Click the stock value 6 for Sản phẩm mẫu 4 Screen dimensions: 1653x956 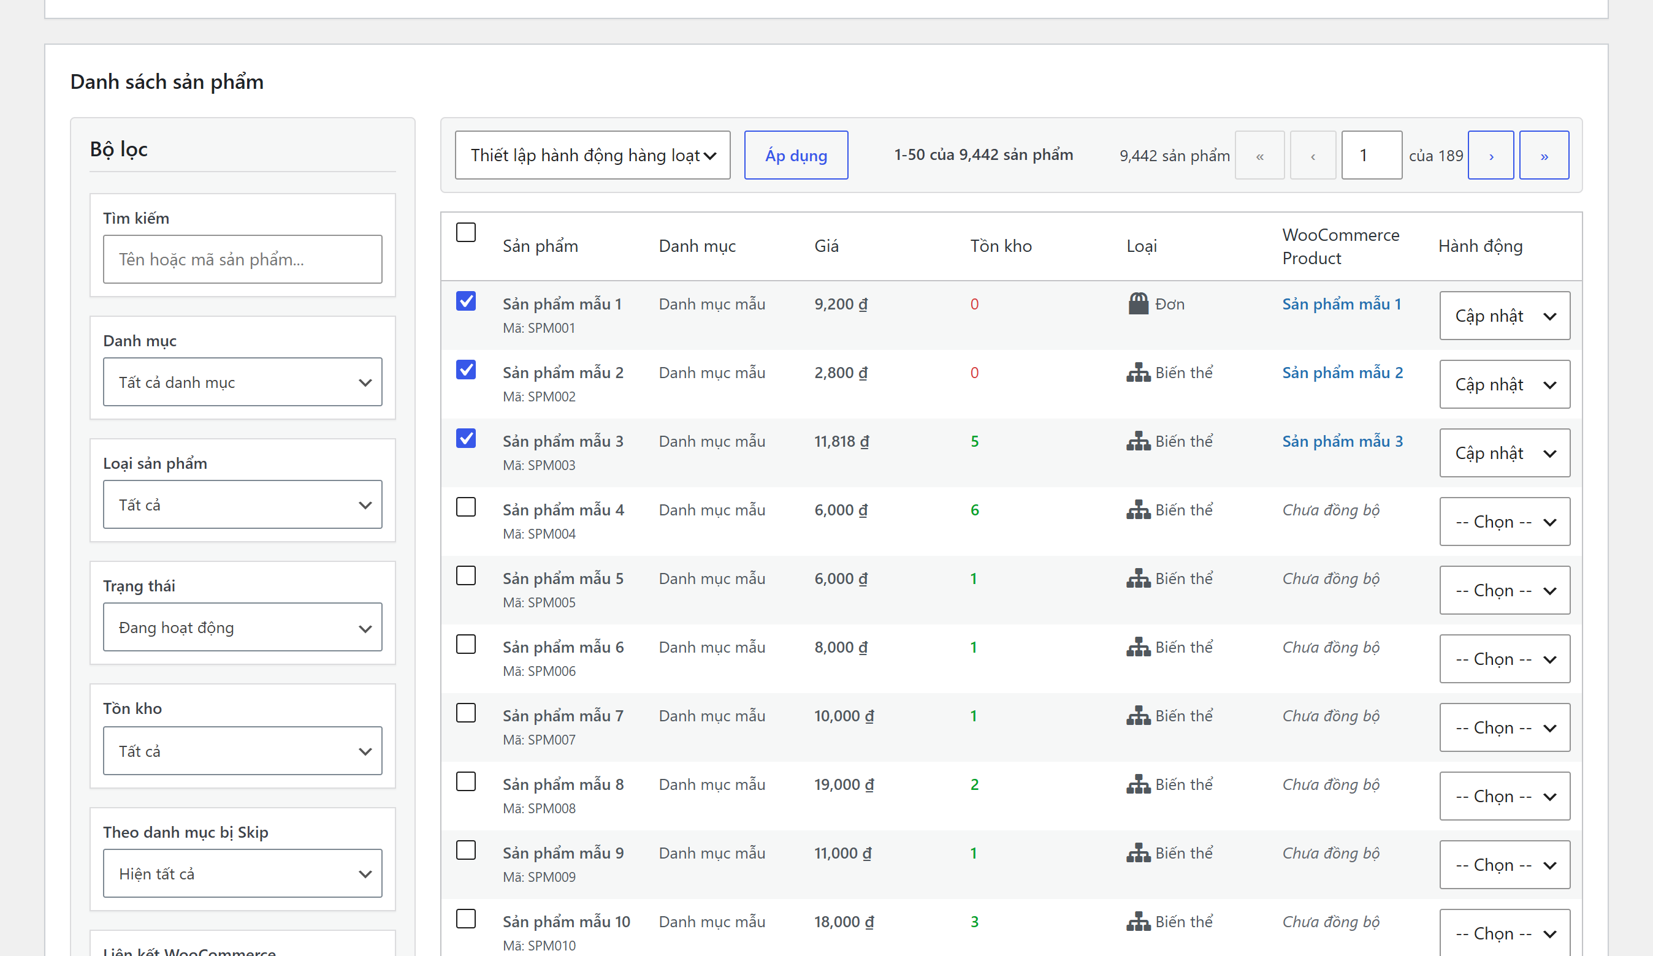coord(975,509)
